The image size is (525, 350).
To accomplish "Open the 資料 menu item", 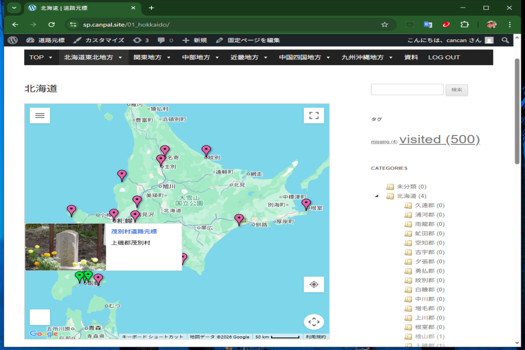I will pyautogui.click(x=411, y=57).
